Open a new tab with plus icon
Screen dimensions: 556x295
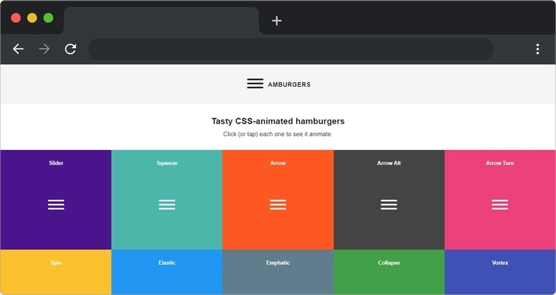pos(277,21)
